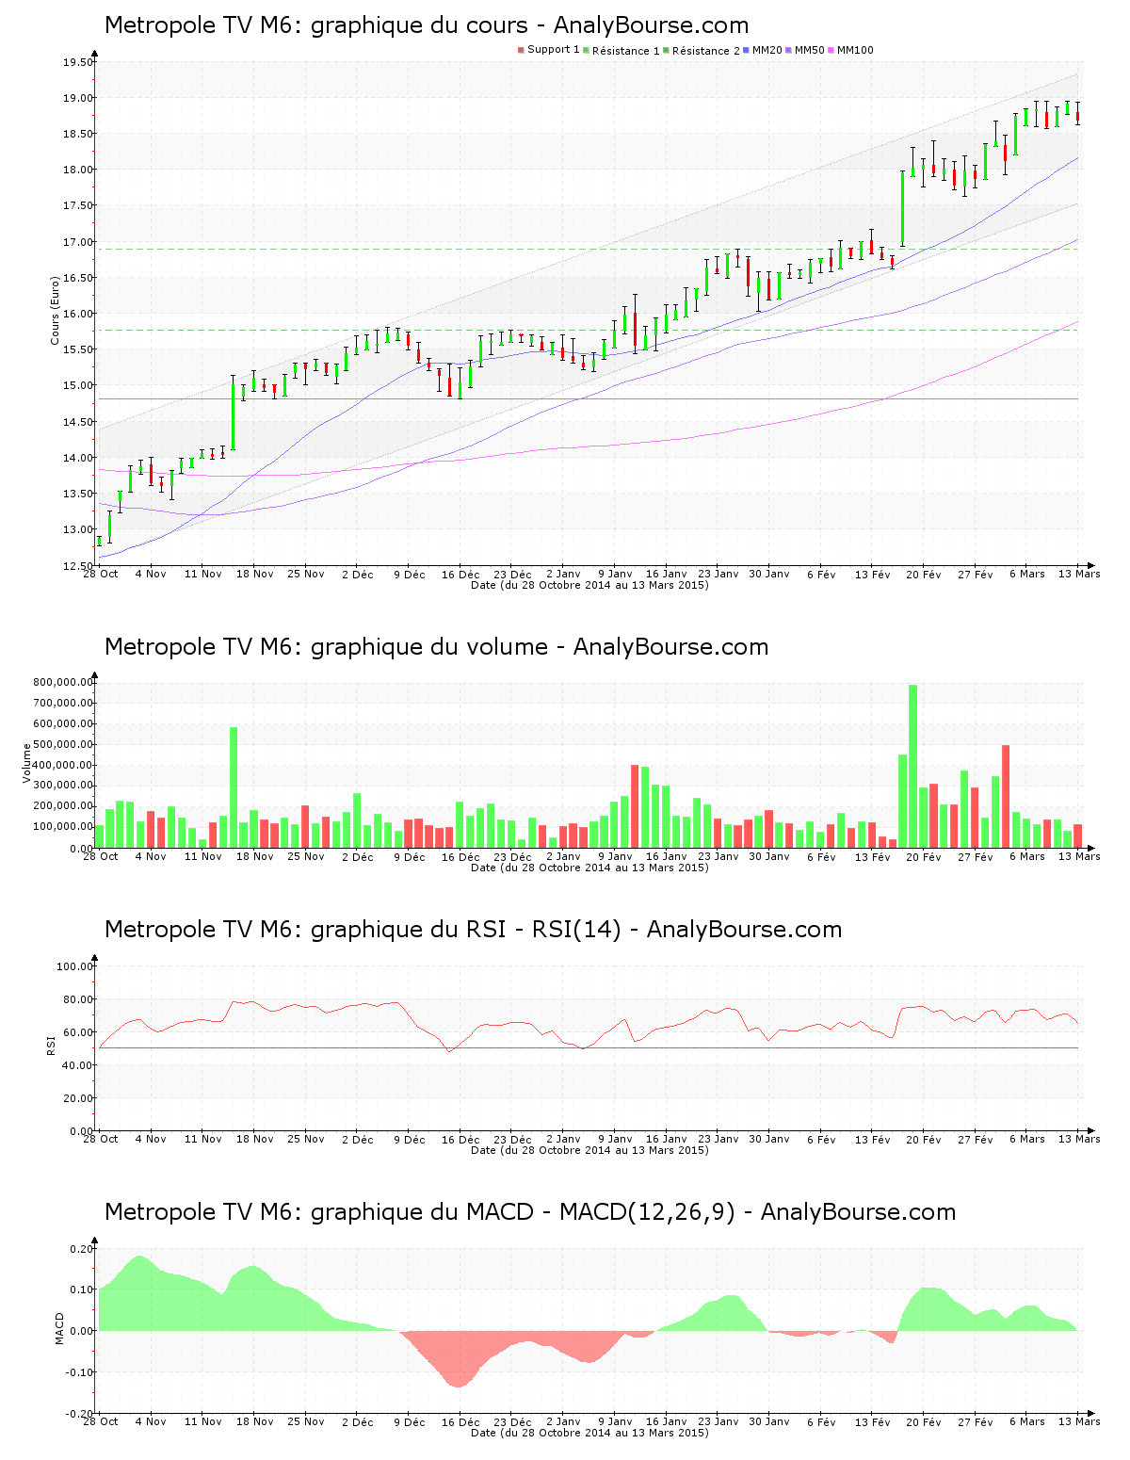Click 100,000.00 on the volume axis

click(x=63, y=827)
